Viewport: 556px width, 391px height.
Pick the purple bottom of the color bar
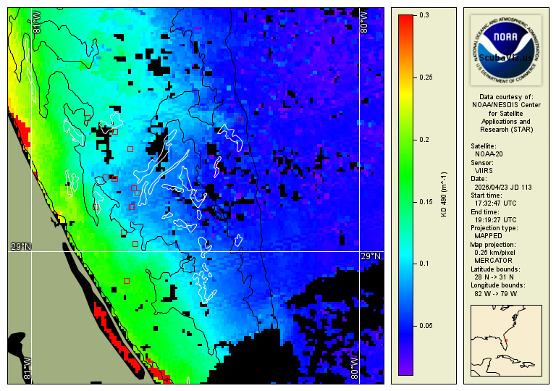(x=405, y=371)
